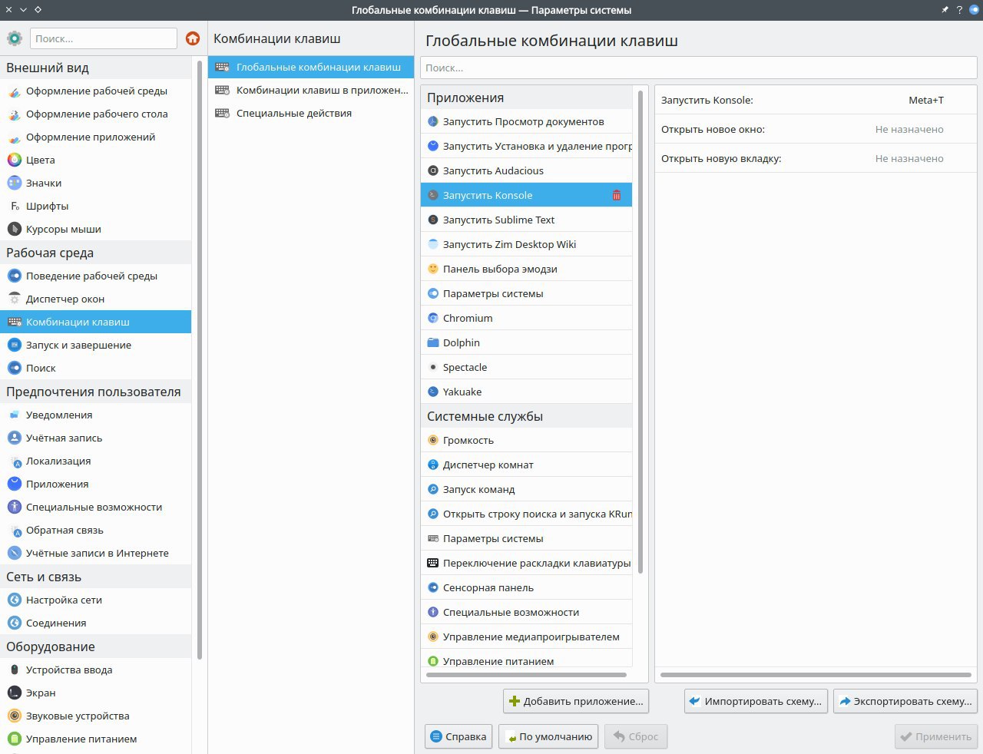Viewport: 983px width, 754px height.
Task: Click the settings gear icon in sidebar header
Action: tap(15, 38)
